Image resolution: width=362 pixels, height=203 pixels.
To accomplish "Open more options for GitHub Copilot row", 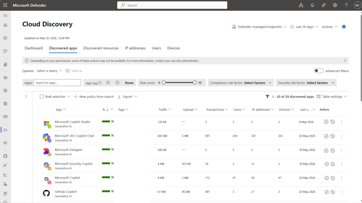I will coord(342,192).
